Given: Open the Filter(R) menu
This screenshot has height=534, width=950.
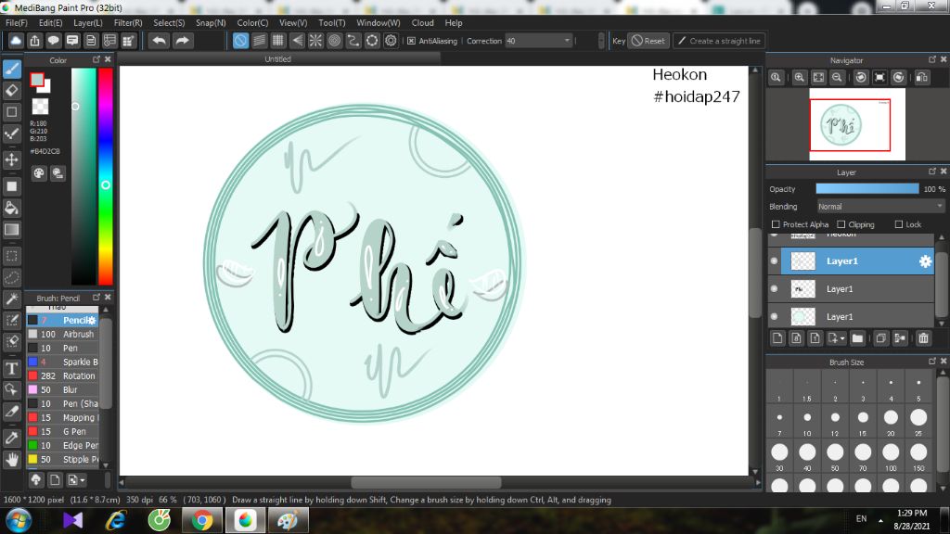Looking at the screenshot, I should (128, 23).
